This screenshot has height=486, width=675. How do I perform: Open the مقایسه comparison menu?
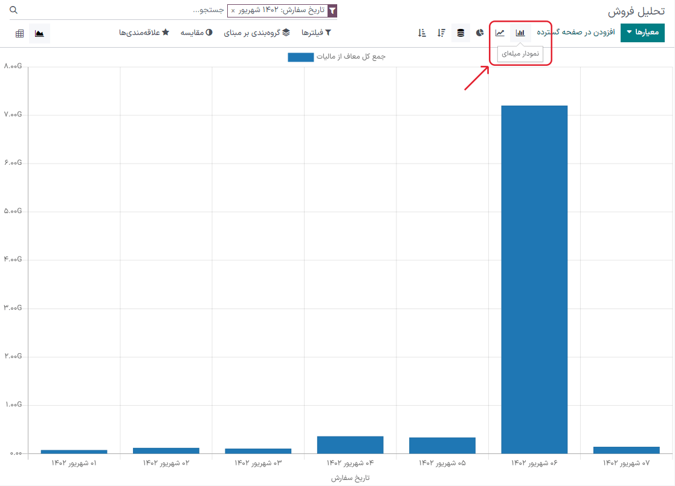pos(192,33)
